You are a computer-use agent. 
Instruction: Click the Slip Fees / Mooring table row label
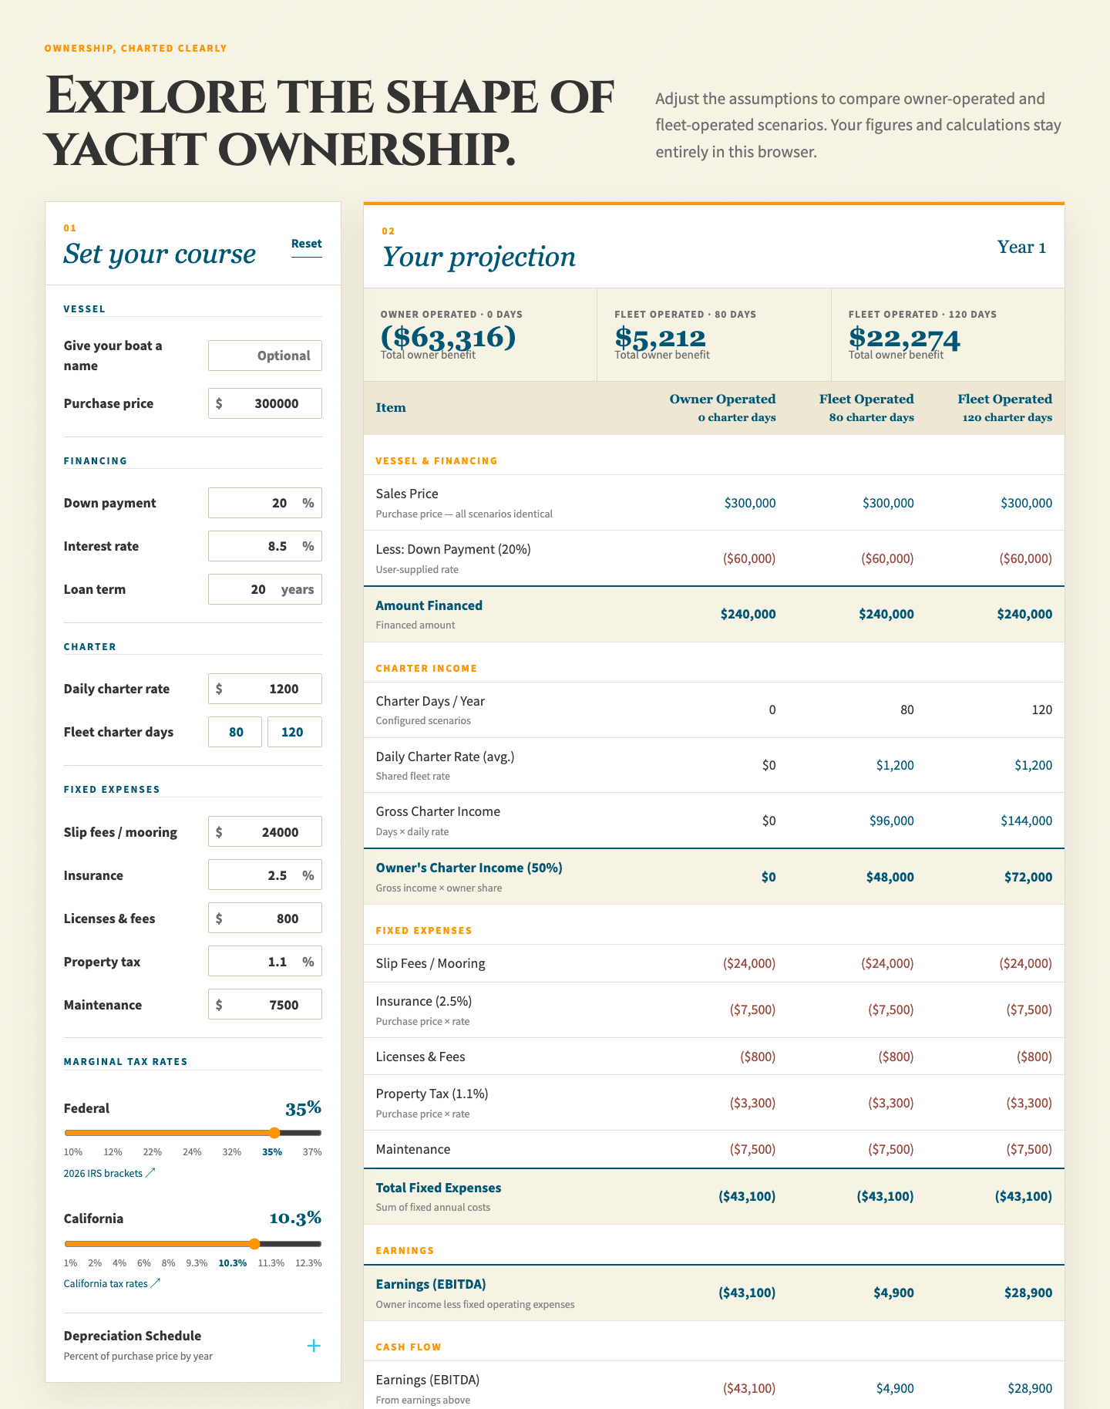pyautogui.click(x=431, y=963)
